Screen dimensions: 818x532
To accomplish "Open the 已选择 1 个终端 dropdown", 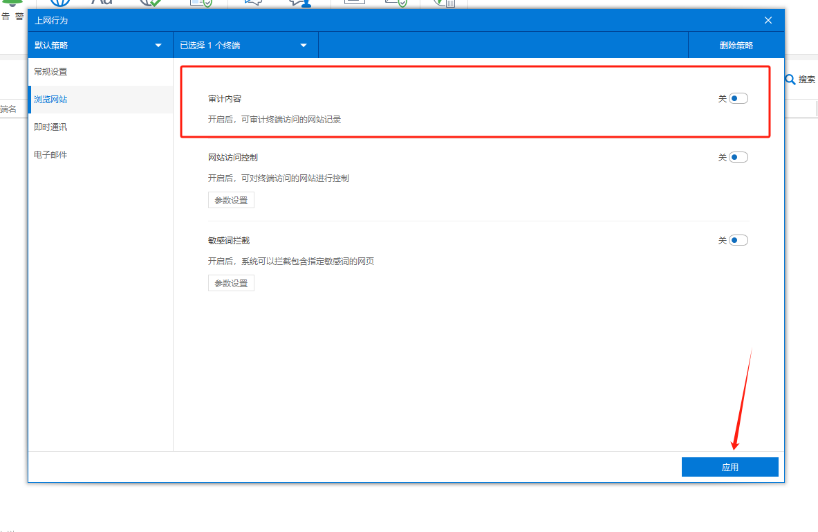I will click(x=245, y=46).
